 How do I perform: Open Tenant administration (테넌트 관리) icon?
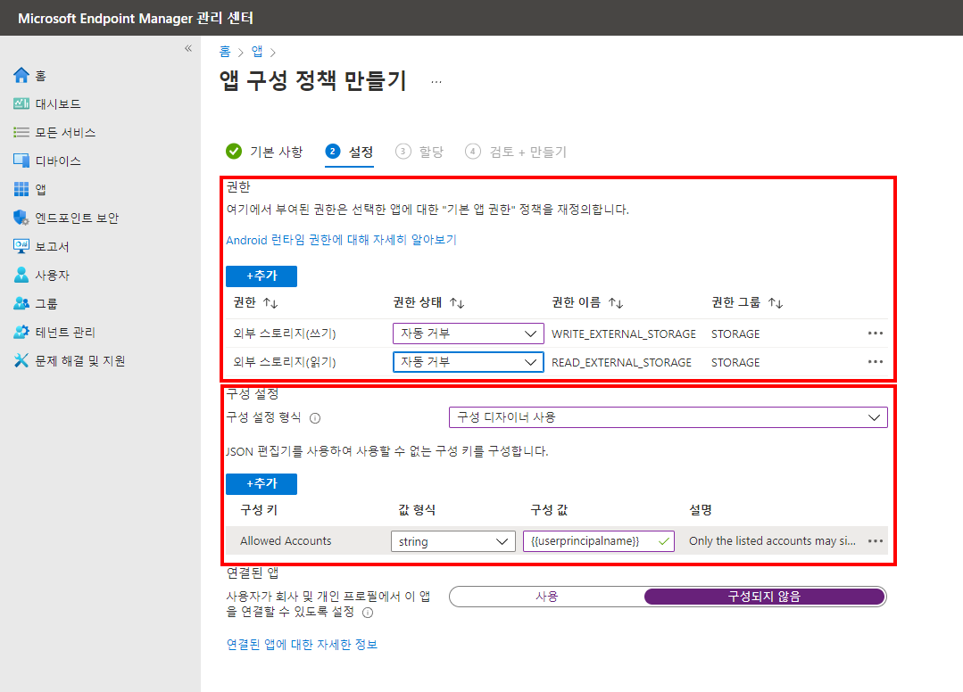point(21,332)
